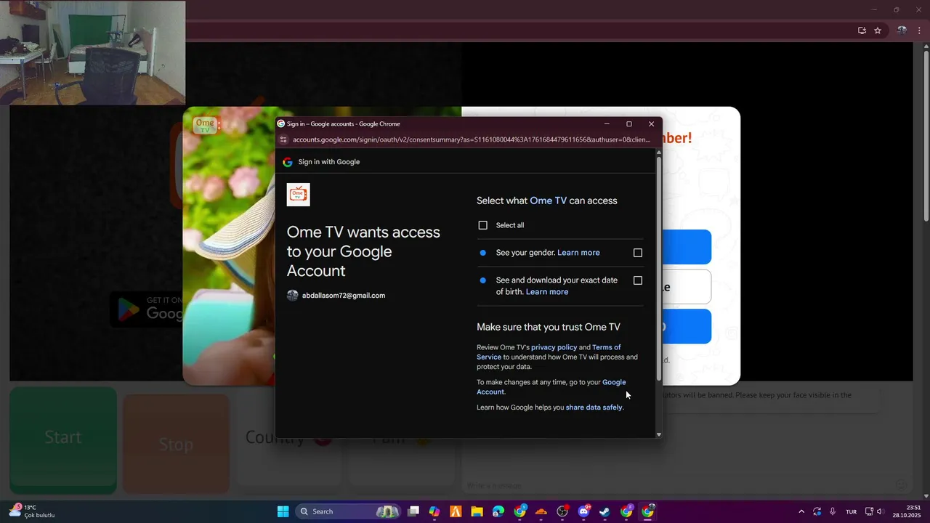The width and height of the screenshot is (930, 523).
Task: Open the Windows Start menu
Action: 283,511
